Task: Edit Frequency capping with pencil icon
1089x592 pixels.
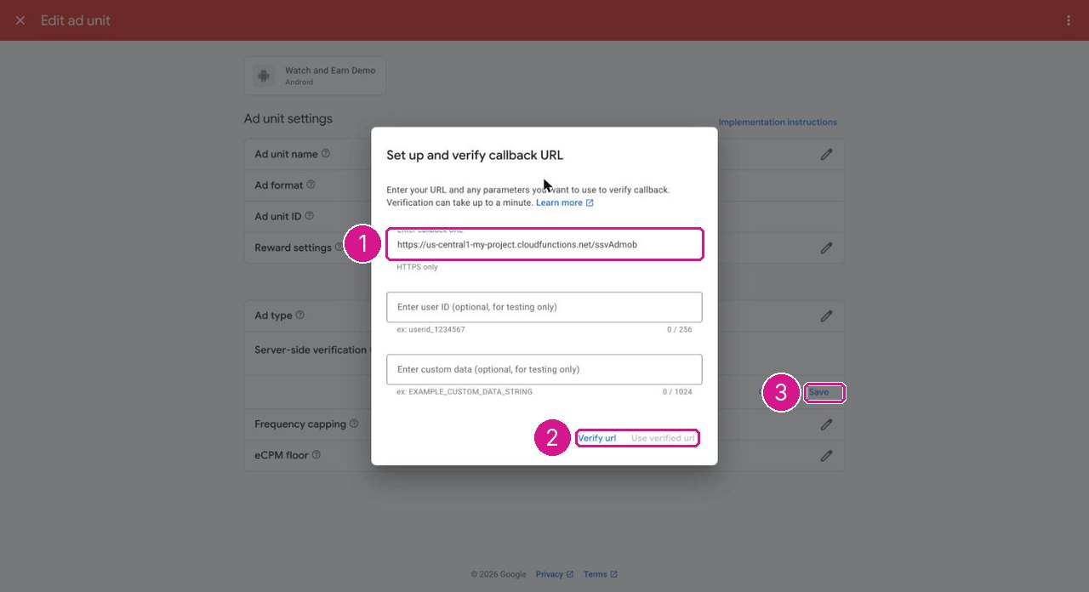Action: pos(826,424)
